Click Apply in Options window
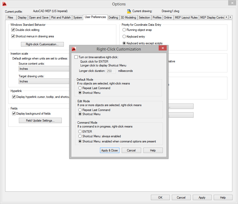 (x=202, y=198)
